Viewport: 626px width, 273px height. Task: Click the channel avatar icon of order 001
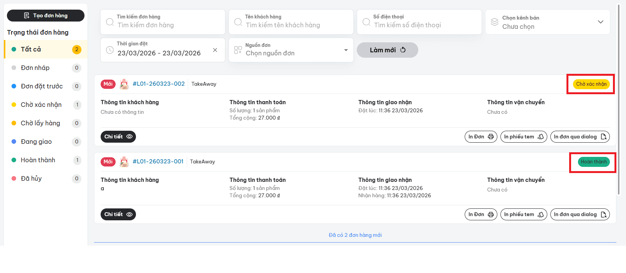point(124,162)
